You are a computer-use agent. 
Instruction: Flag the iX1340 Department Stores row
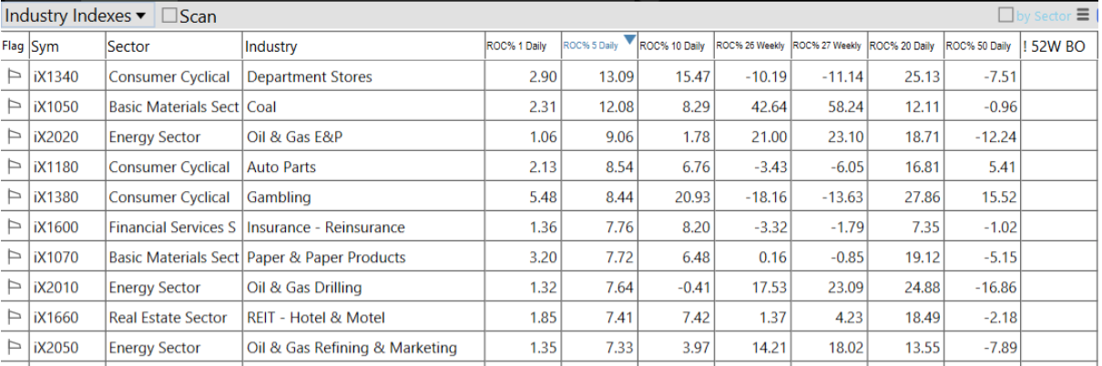pyautogui.click(x=14, y=77)
